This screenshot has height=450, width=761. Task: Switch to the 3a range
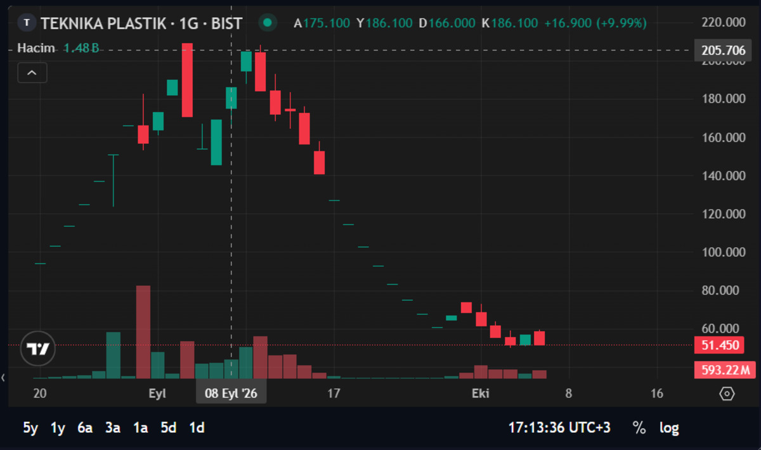tap(113, 428)
